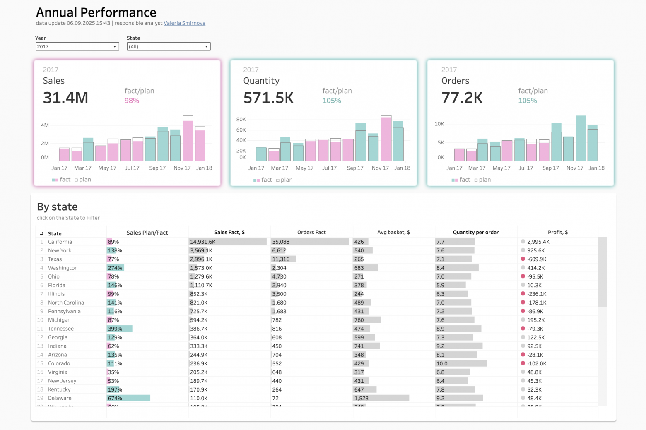Open the Year dropdown showing 2017
Image resolution: width=646 pixels, height=430 pixels.
pos(77,46)
